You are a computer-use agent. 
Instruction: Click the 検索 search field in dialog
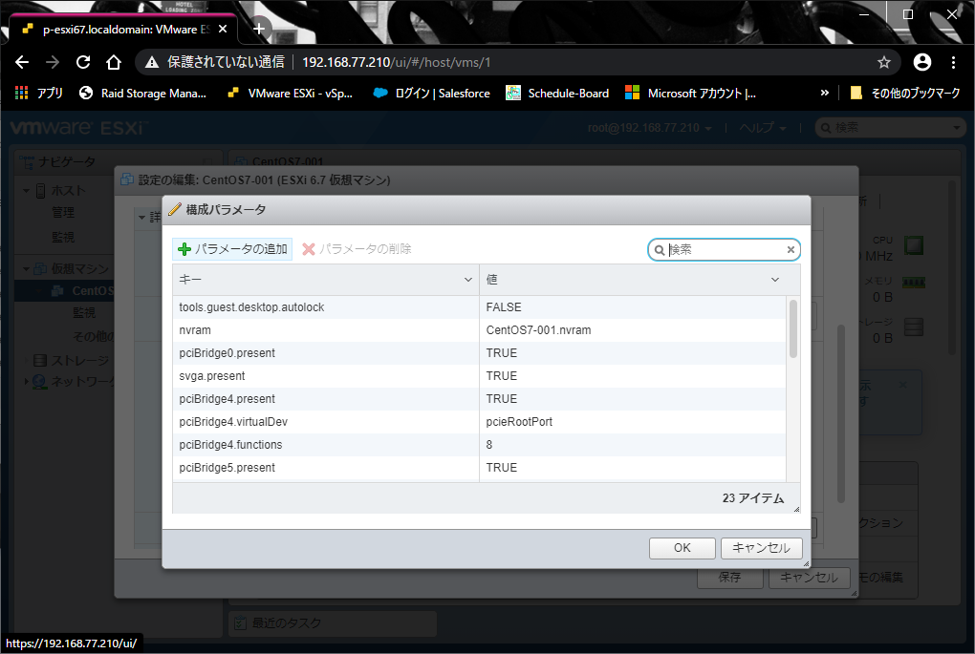point(725,250)
